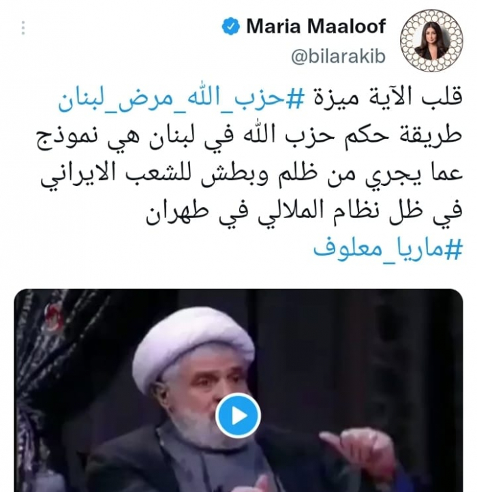
Task: Open the @bilarakib handle
Action: [x=338, y=57]
